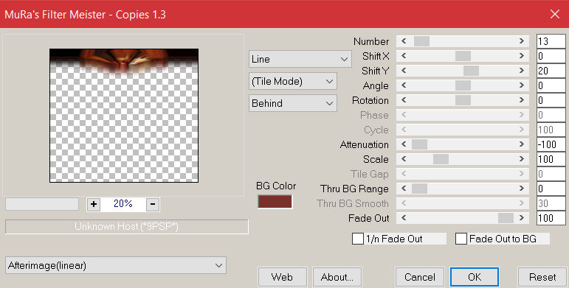Click the About... button

pyautogui.click(x=337, y=277)
